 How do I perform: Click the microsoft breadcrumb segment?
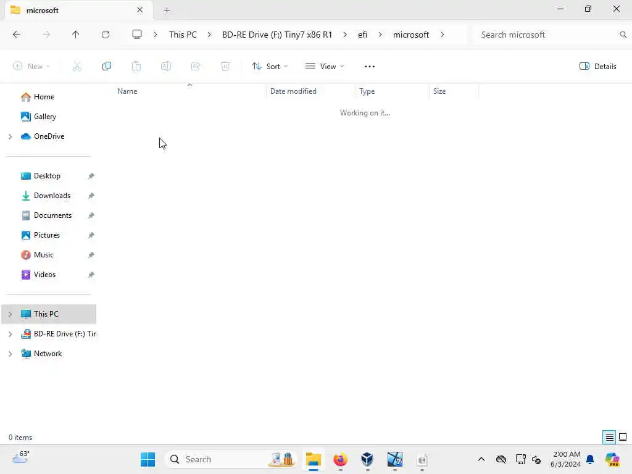(x=410, y=35)
